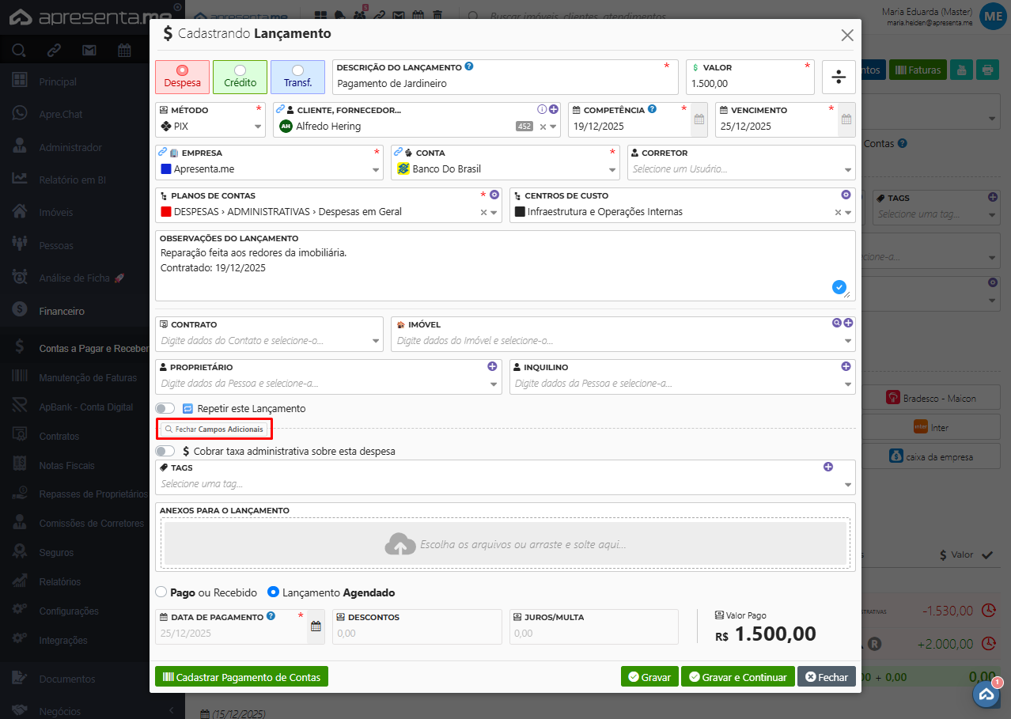Click the search icon in Imóvel field
Viewport: 1011px width, 719px height.
coord(836,323)
